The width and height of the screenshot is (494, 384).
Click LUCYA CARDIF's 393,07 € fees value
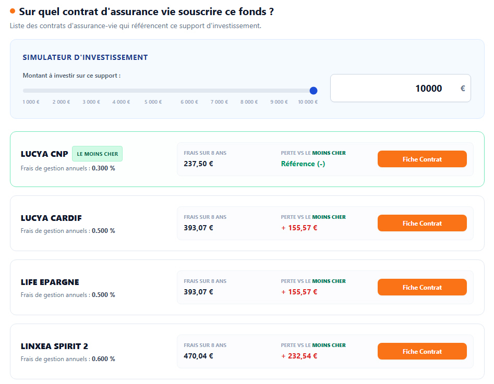point(198,228)
